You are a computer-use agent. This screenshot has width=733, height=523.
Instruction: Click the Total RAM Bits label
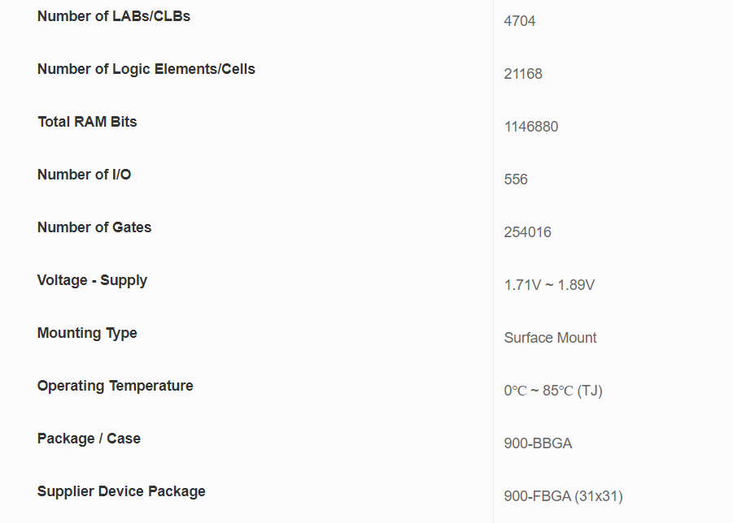[87, 122]
